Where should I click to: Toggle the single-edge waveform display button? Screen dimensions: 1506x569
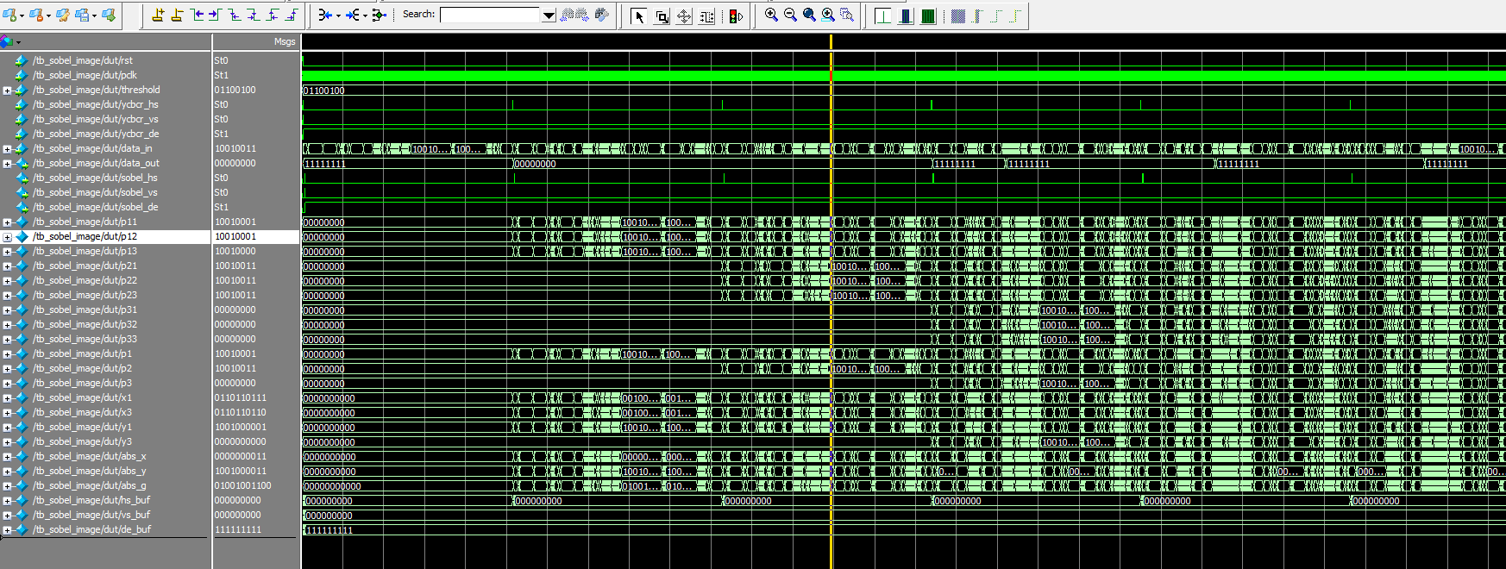883,16
